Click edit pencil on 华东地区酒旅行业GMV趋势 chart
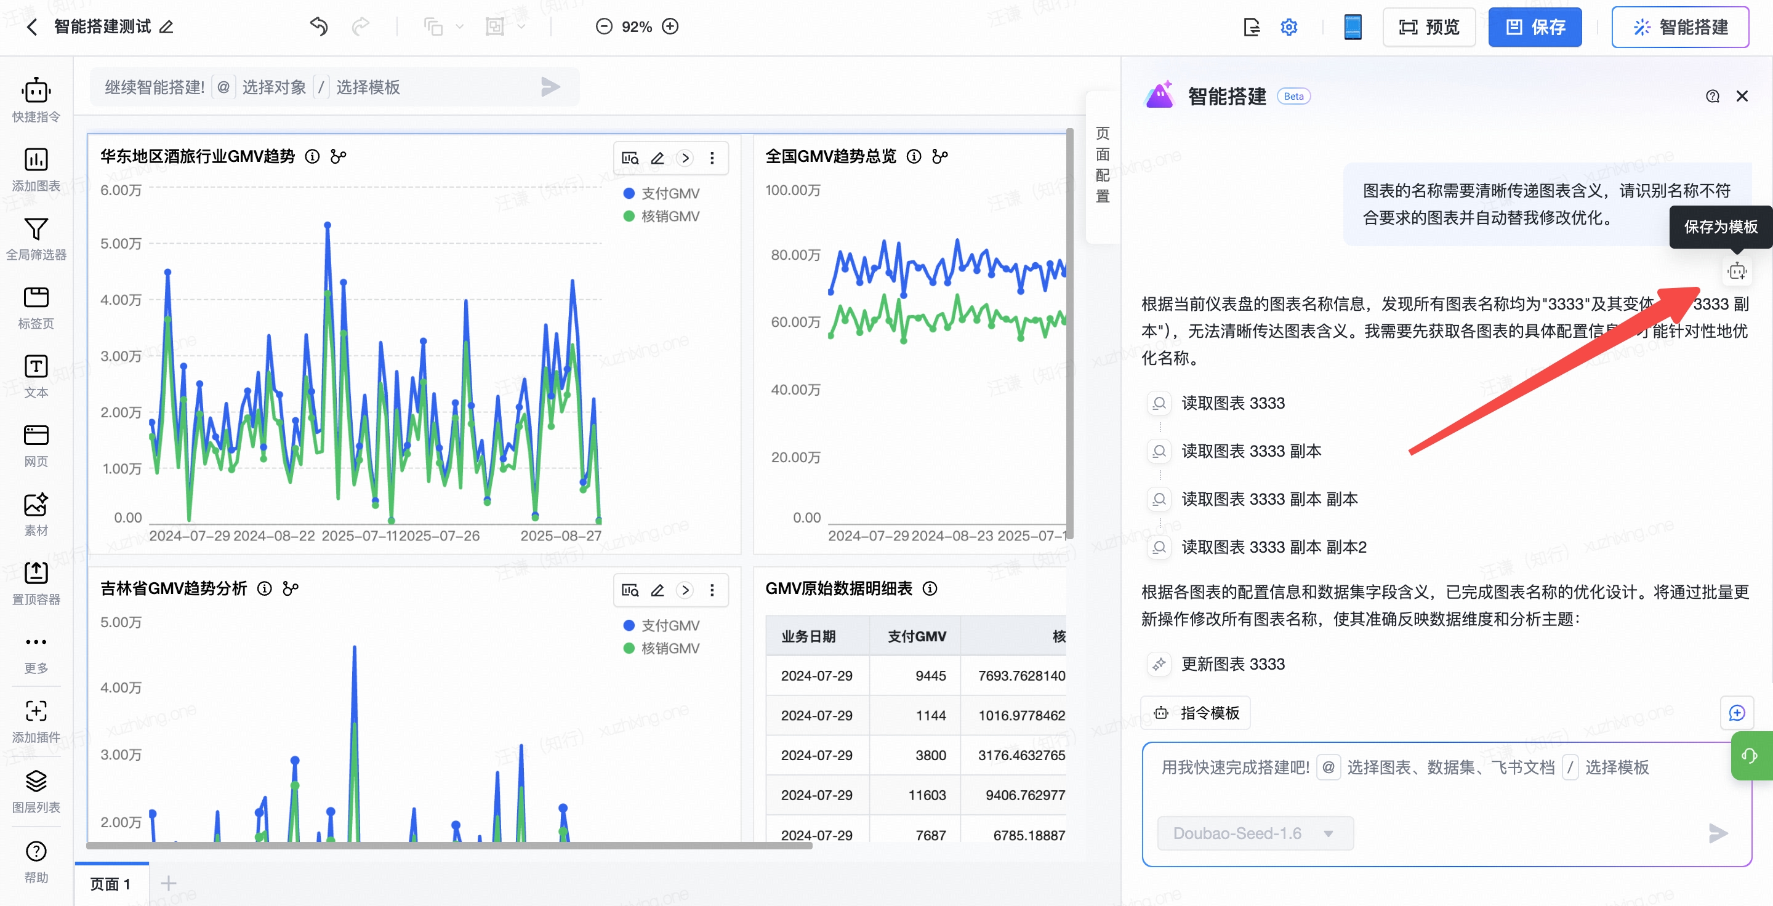 tap(657, 158)
